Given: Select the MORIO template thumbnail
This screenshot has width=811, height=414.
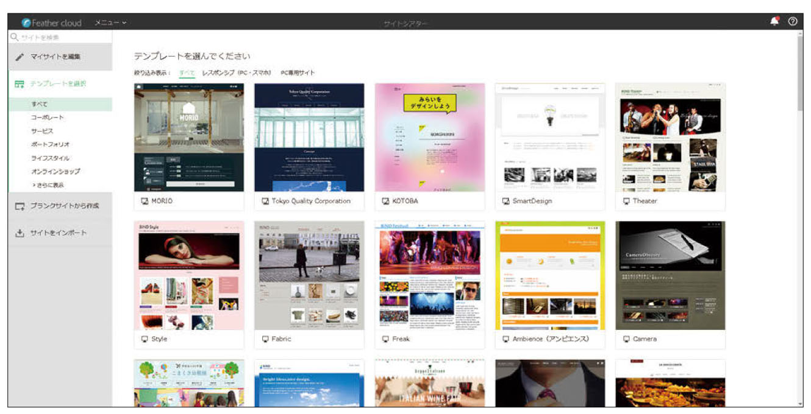Looking at the screenshot, I should pyautogui.click(x=189, y=138).
